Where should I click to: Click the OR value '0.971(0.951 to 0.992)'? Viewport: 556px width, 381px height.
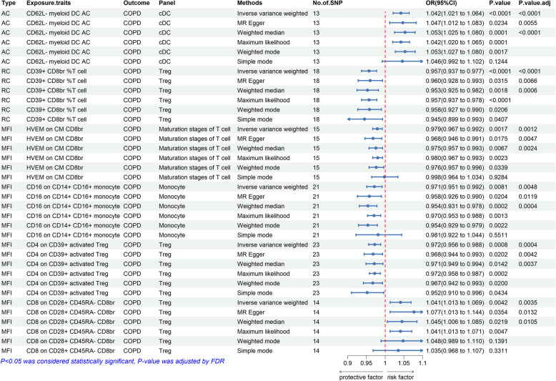455,187
